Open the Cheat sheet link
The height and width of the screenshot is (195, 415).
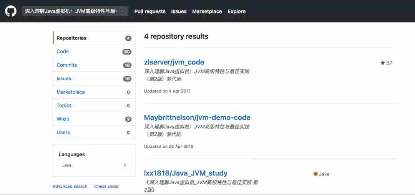click(x=106, y=187)
